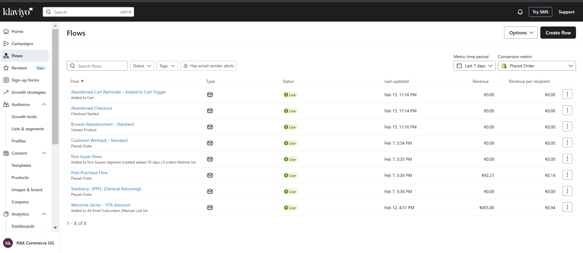Click the Last updated column header
This screenshot has height=253, width=583.
pos(396,81)
